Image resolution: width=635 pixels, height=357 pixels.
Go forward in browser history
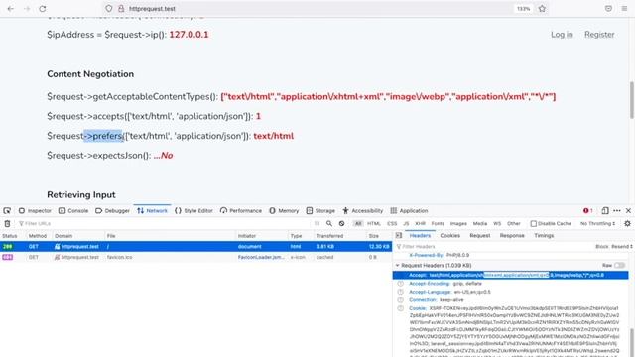[x=27, y=9]
